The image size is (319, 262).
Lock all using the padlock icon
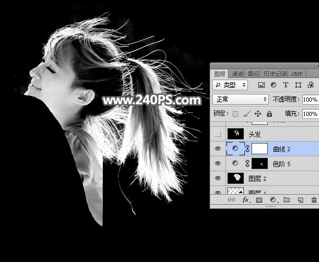(269, 114)
